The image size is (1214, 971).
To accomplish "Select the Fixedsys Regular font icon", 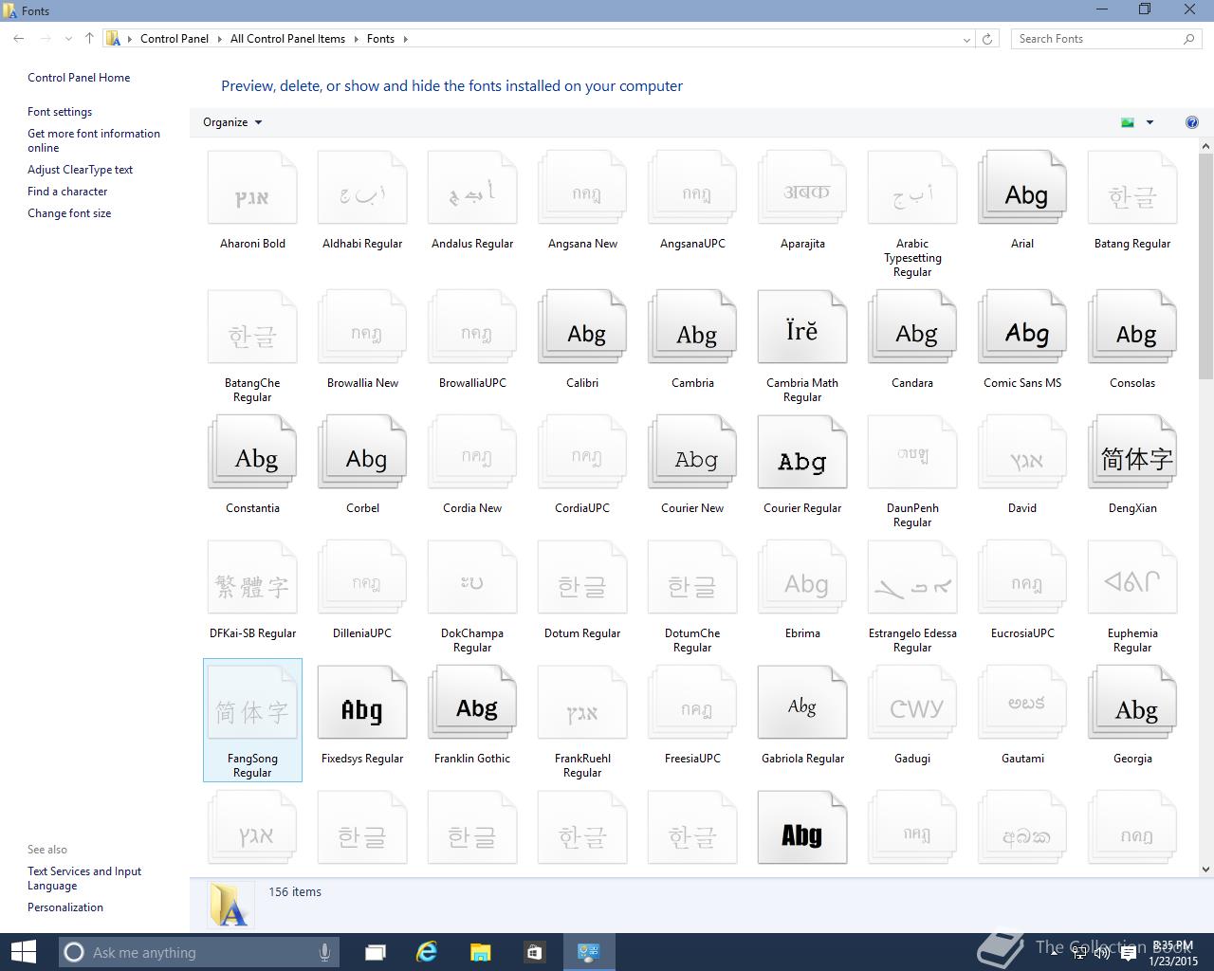I will (362, 703).
